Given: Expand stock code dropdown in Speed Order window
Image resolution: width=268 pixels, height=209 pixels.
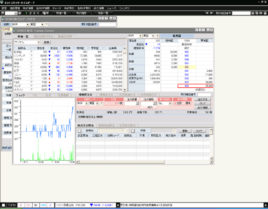Looking at the screenshot, I should 27,25.
